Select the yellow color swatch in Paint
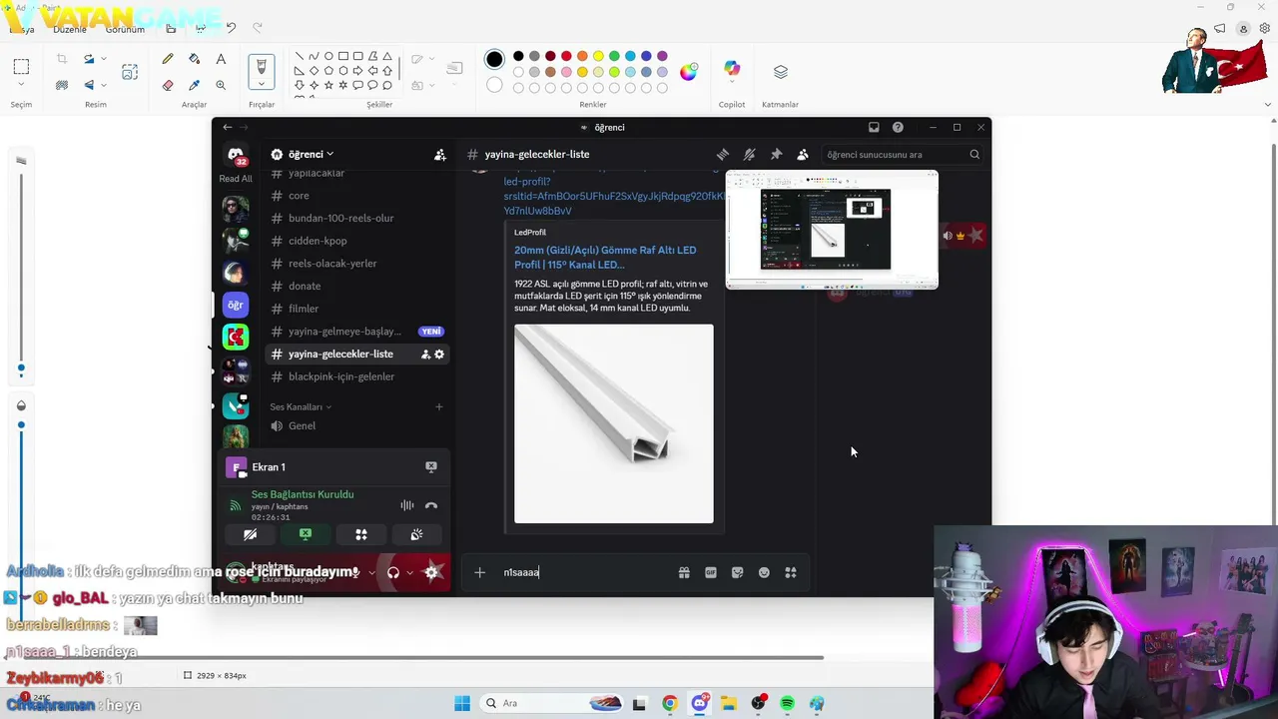The height and width of the screenshot is (719, 1278). point(598,56)
